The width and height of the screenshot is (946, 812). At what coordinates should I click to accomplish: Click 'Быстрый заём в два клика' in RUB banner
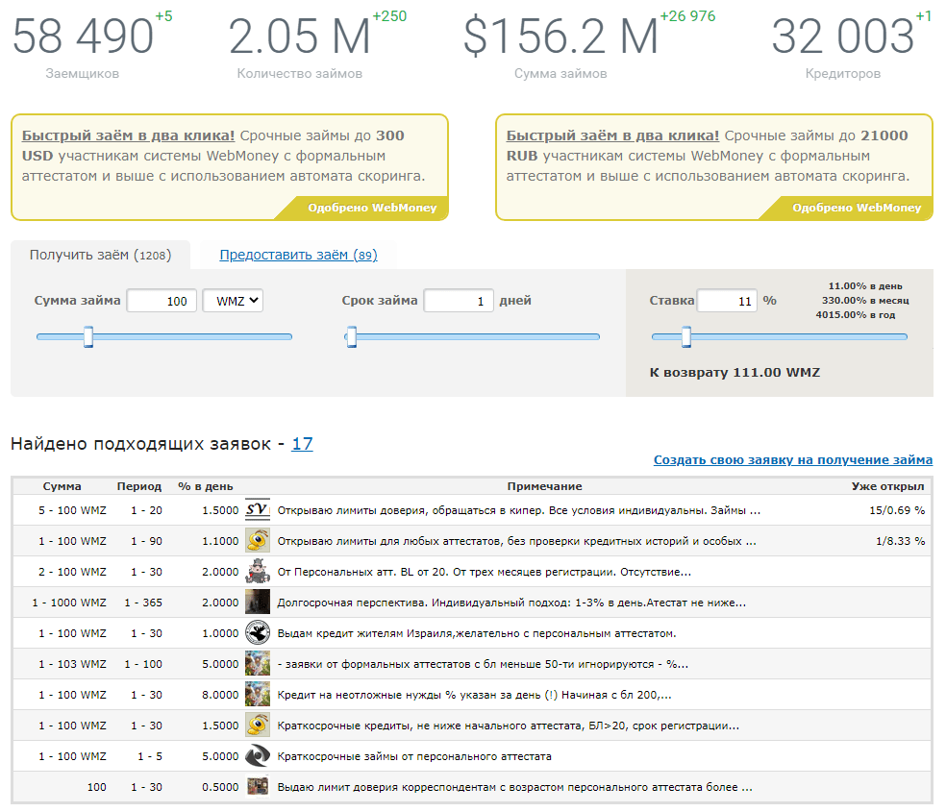pos(612,135)
